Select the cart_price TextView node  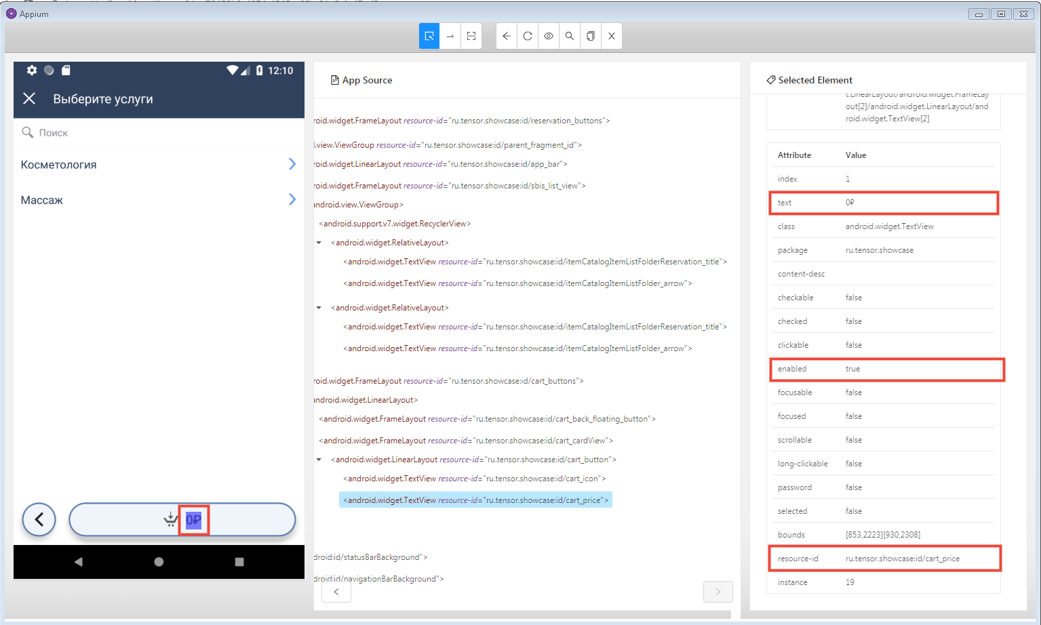tap(475, 500)
